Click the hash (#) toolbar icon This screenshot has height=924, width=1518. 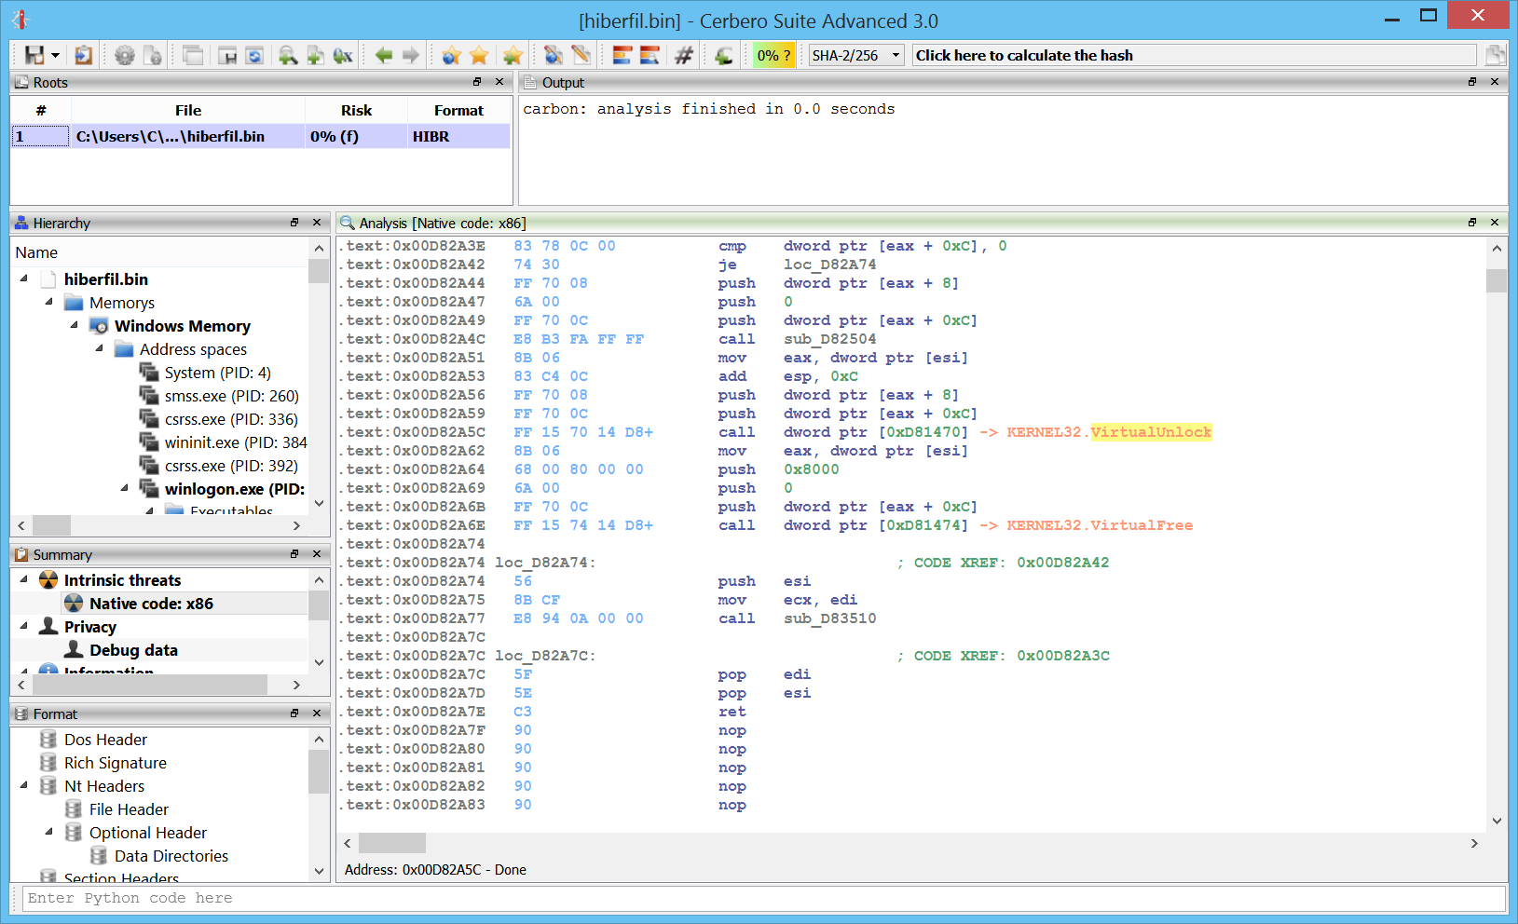click(684, 56)
